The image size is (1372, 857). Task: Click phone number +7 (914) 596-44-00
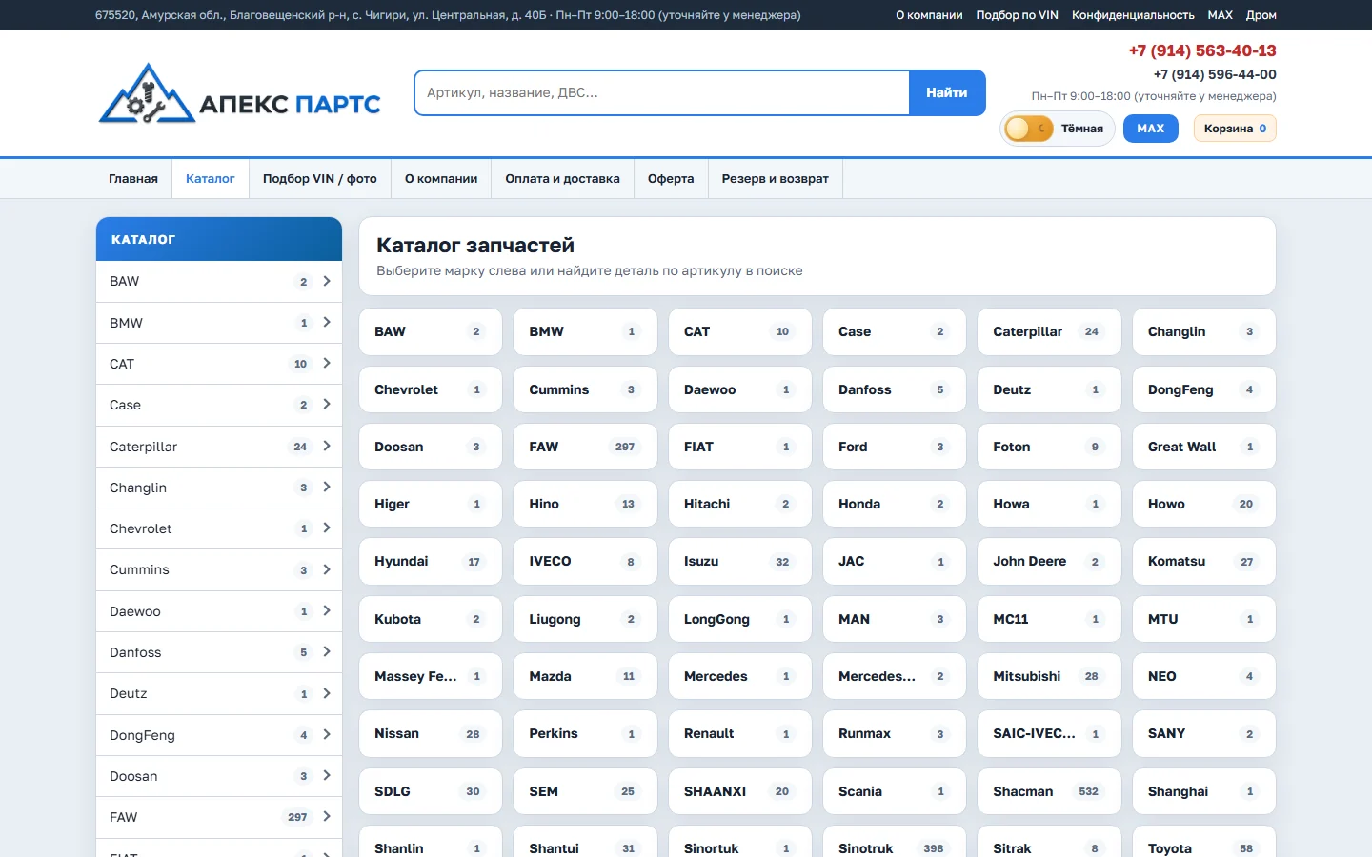click(x=1215, y=74)
